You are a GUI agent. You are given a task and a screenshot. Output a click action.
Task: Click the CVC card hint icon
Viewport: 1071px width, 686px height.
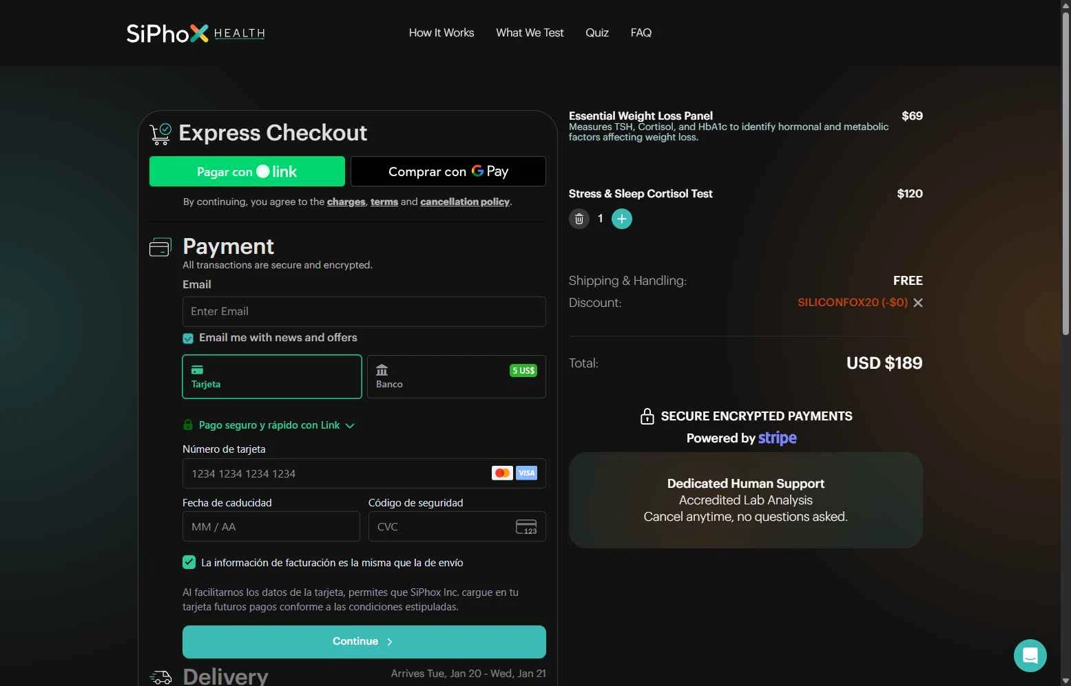point(526,527)
